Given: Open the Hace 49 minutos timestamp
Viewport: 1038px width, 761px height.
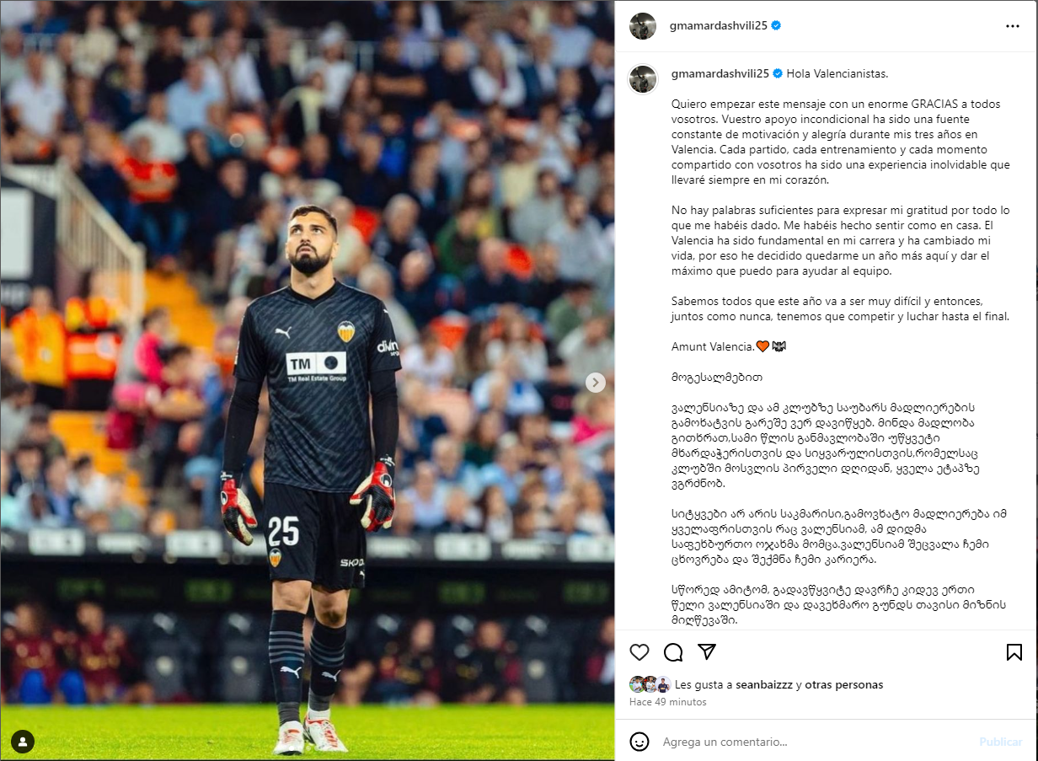Looking at the screenshot, I should pyautogui.click(x=668, y=701).
